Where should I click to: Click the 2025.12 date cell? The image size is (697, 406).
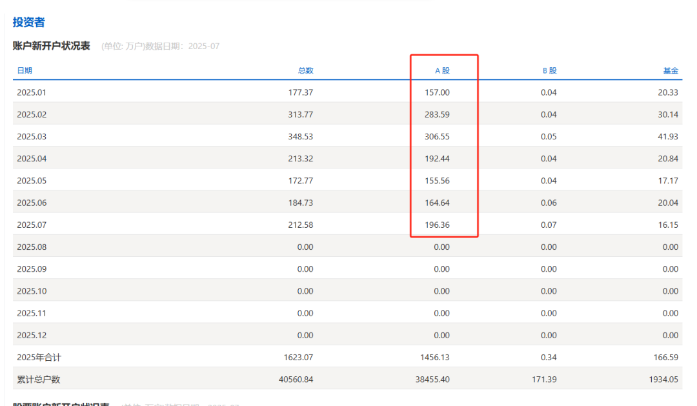tap(32, 335)
